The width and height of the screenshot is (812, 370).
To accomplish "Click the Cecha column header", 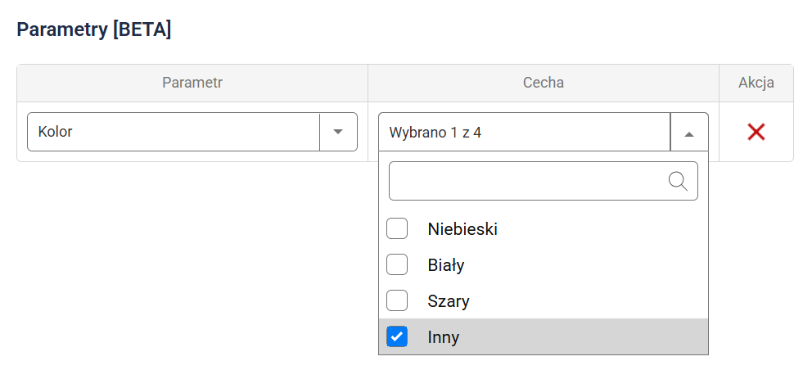I will [x=544, y=83].
